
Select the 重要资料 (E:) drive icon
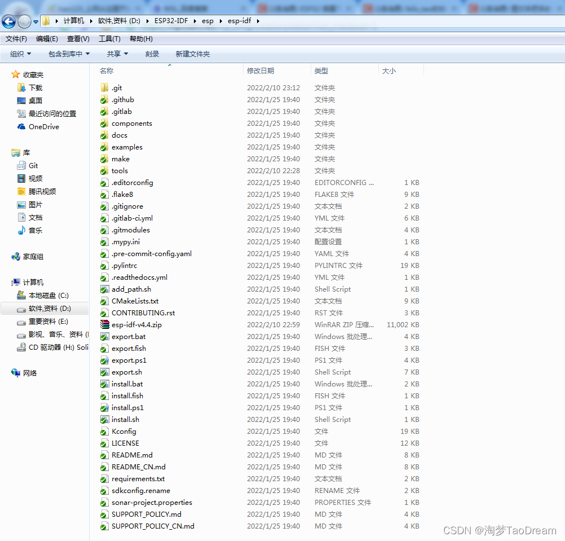pyautogui.click(x=21, y=322)
